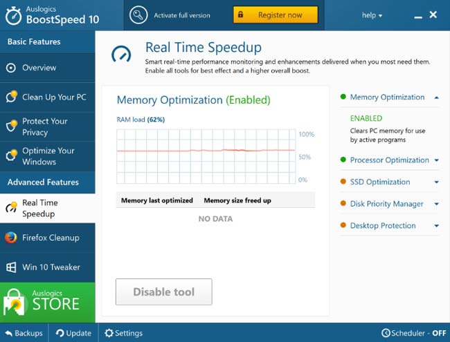Screen dimensions: 450x342
Task: Expand the Processor Optimization arrow
Action: 437,160
